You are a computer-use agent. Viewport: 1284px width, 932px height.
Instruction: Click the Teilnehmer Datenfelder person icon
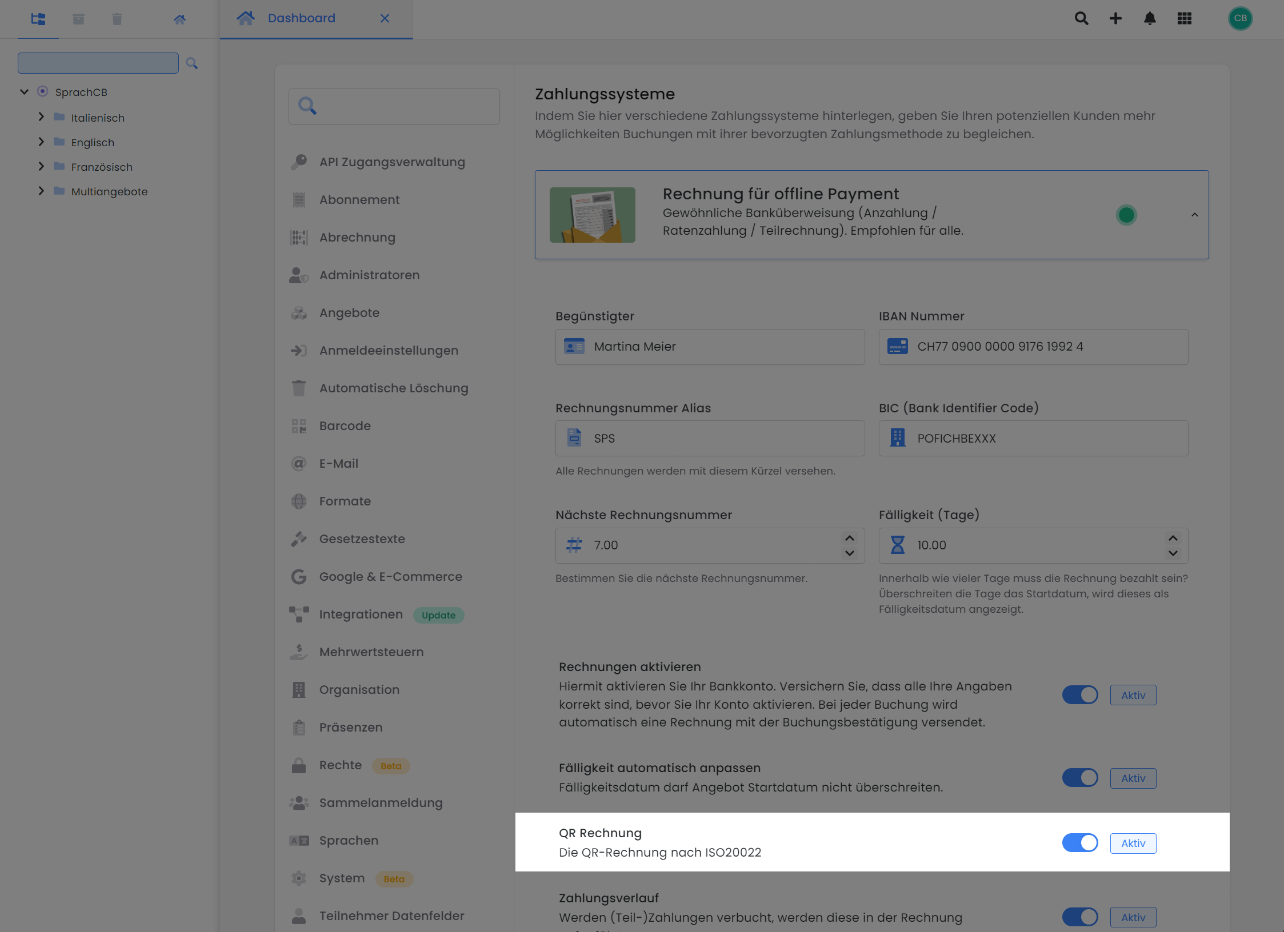pyautogui.click(x=299, y=915)
